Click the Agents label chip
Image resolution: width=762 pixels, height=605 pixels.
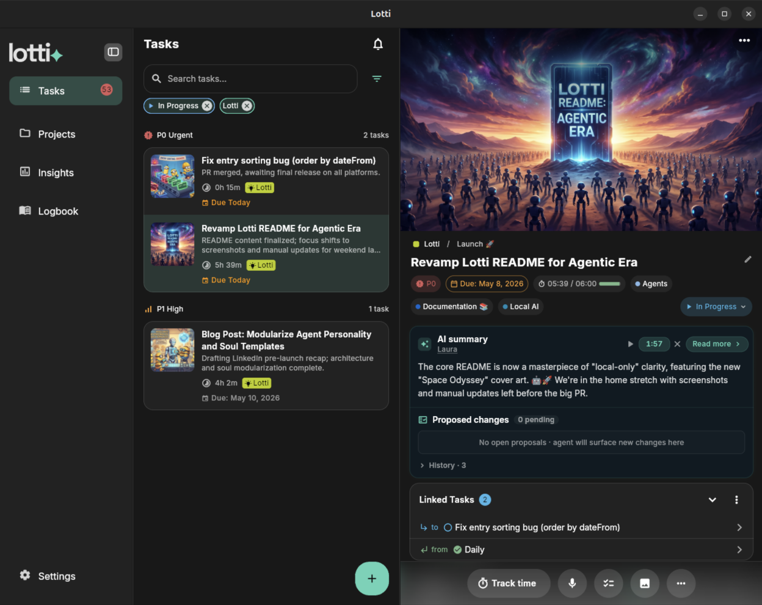point(651,284)
